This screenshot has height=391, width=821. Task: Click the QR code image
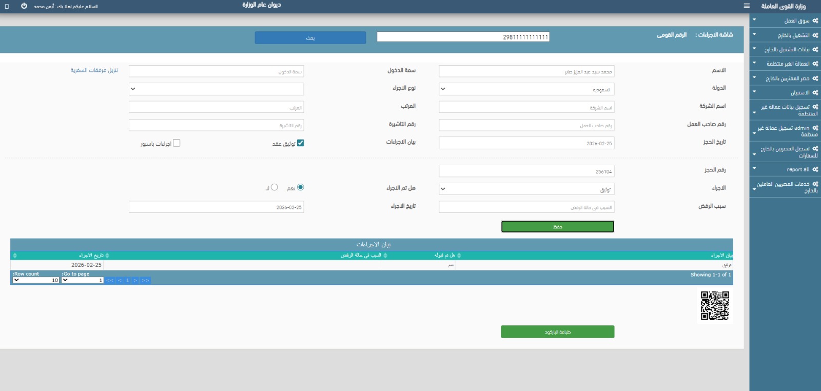pyautogui.click(x=715, y=306)
